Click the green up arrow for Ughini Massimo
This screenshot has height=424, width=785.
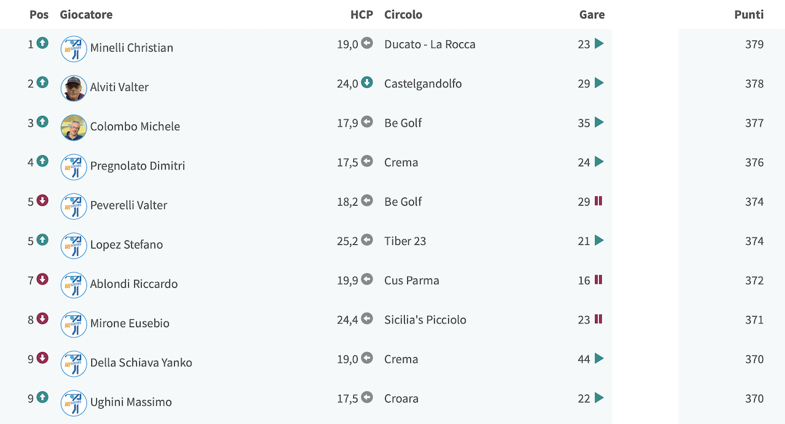click(x=42, y=397)
